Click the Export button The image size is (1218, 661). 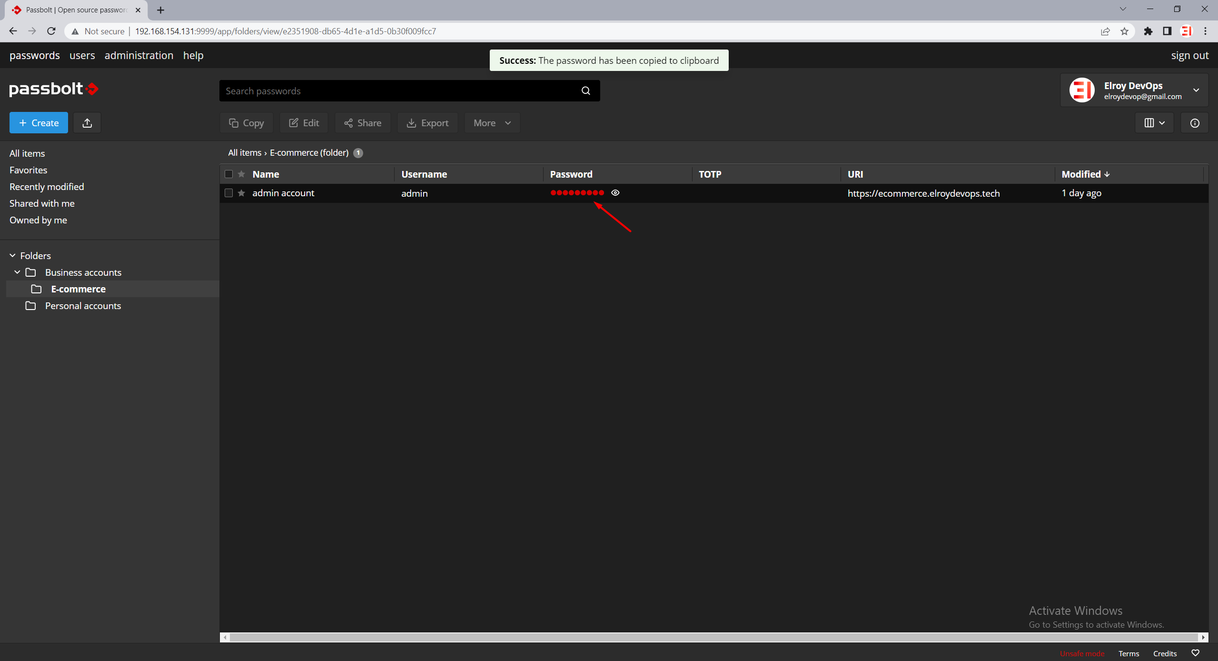(427, 123)
